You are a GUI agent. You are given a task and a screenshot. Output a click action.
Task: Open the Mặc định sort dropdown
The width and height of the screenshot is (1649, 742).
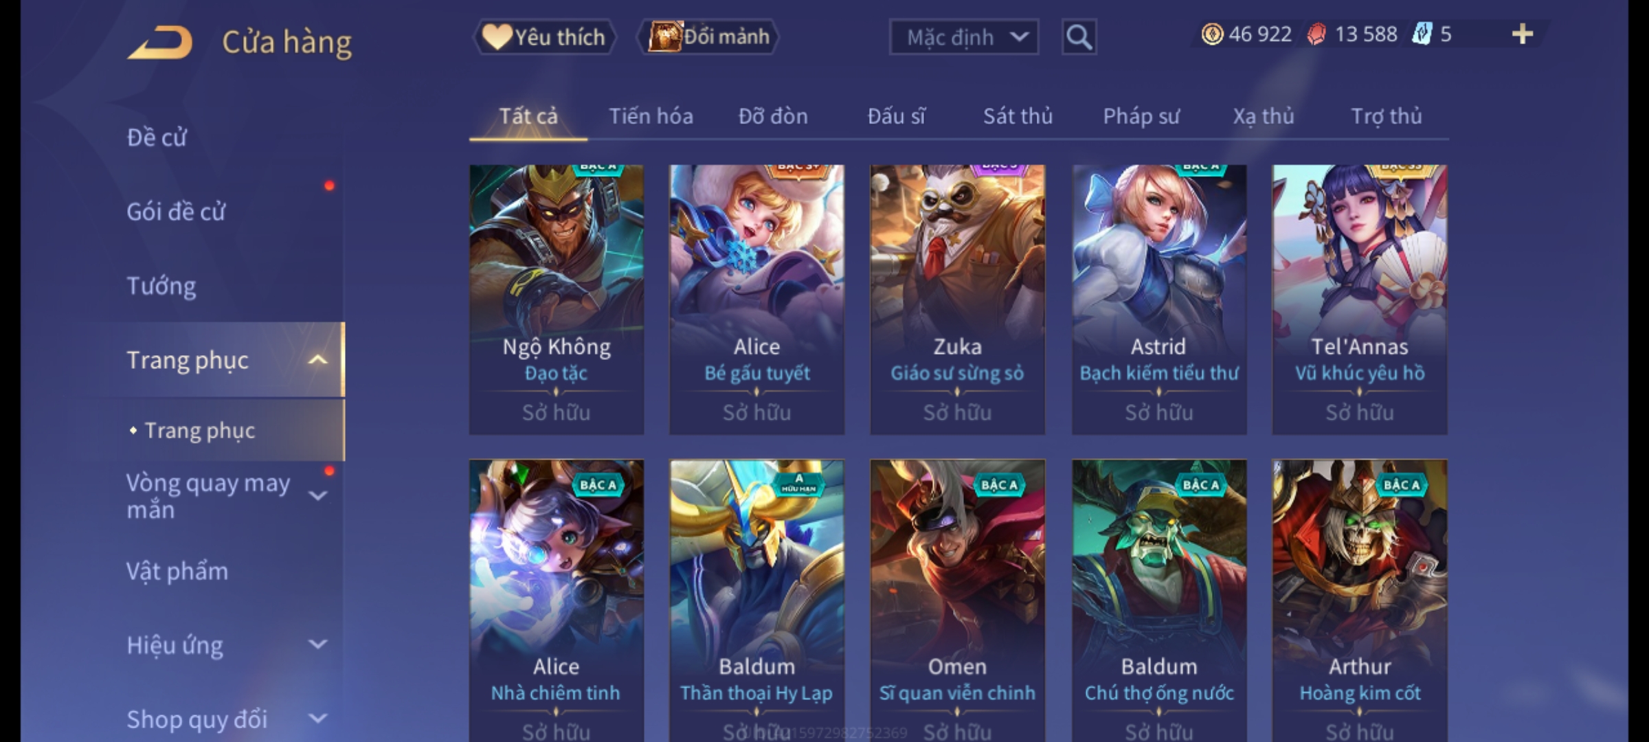point(963,37)
